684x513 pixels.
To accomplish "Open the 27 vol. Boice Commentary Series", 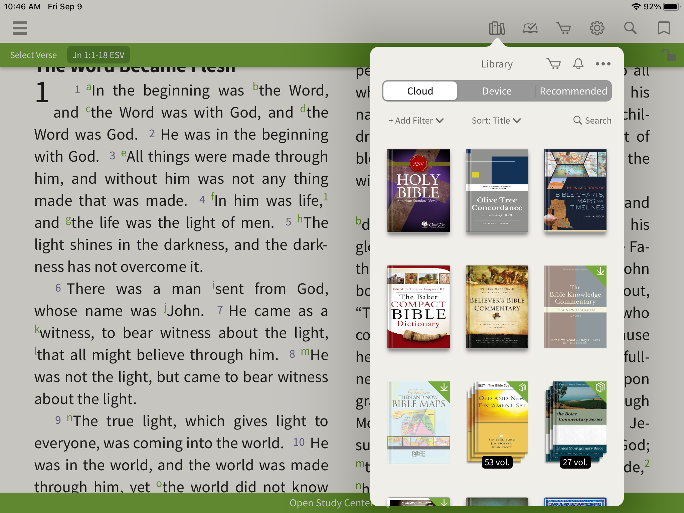I will [575, 423].
